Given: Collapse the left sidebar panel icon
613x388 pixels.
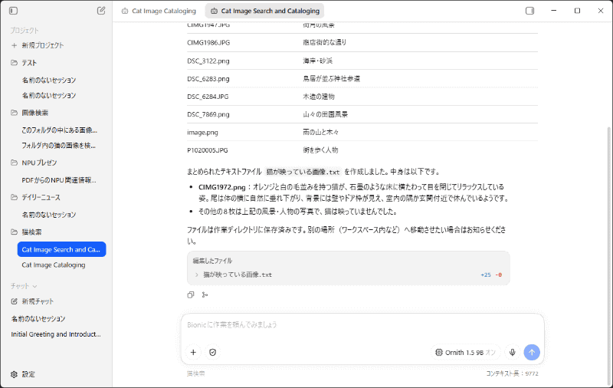Looking at the screenshot, I should coord(13,11).
